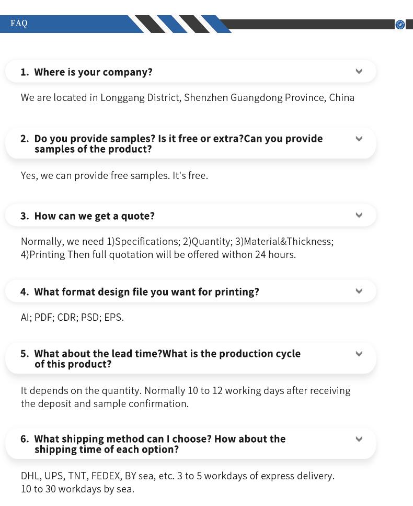Viewport: 413px width, 506px height.
Task: Click the '5. What about the lead time?' question
Action: tap(160, 358)
